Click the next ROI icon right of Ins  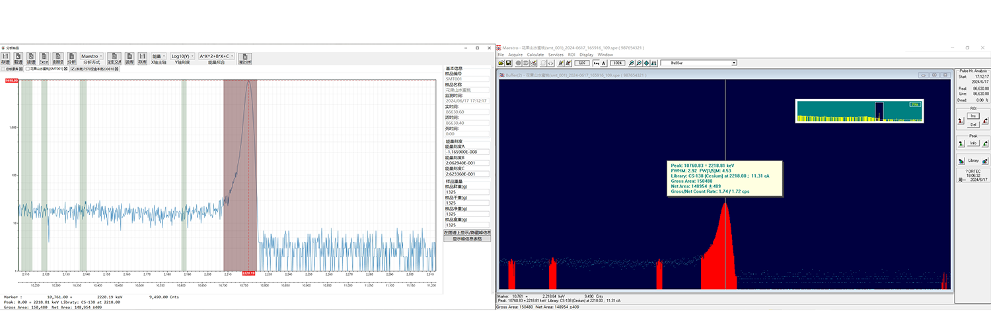(984, 121)
